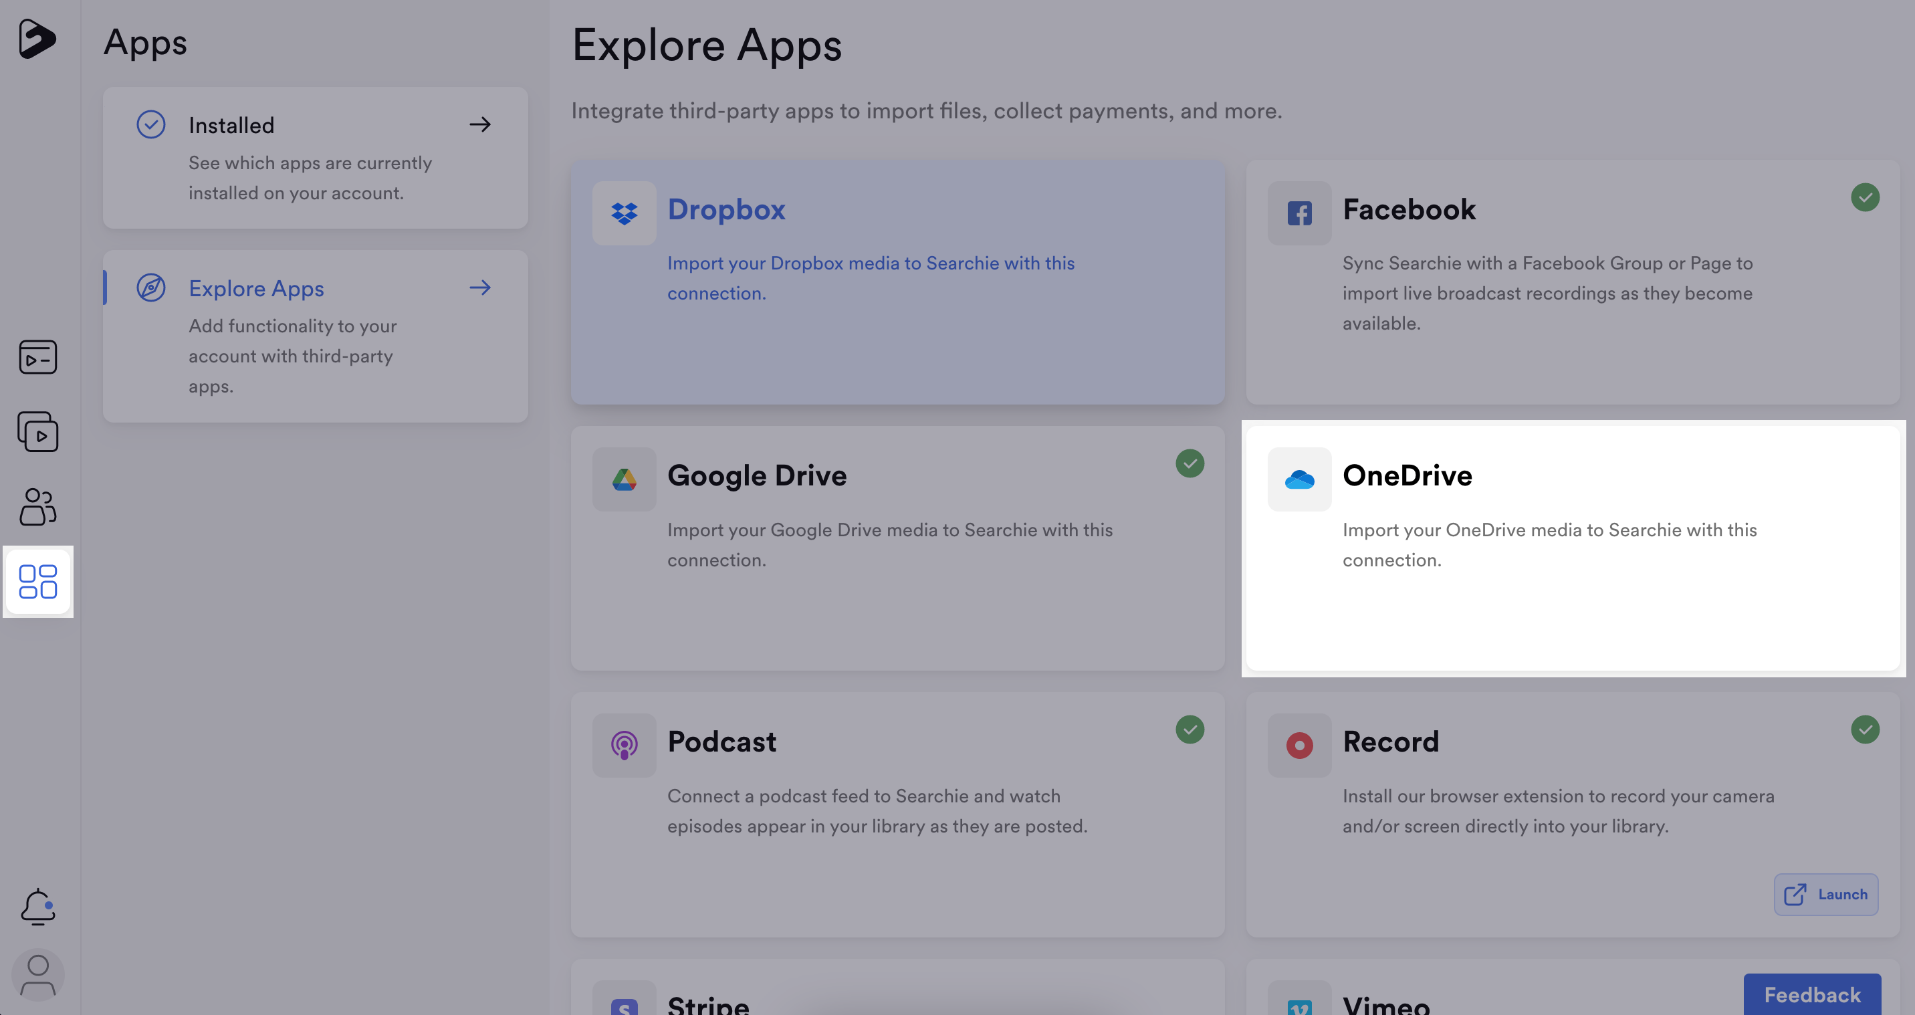The image size is (1915, 1015).
Task: Open the playlists sidebar icon
Action: (38, 431)
